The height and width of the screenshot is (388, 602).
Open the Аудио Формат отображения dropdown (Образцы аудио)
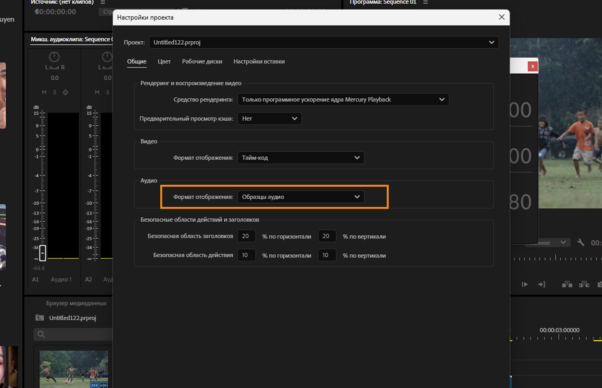coord(301,197)
